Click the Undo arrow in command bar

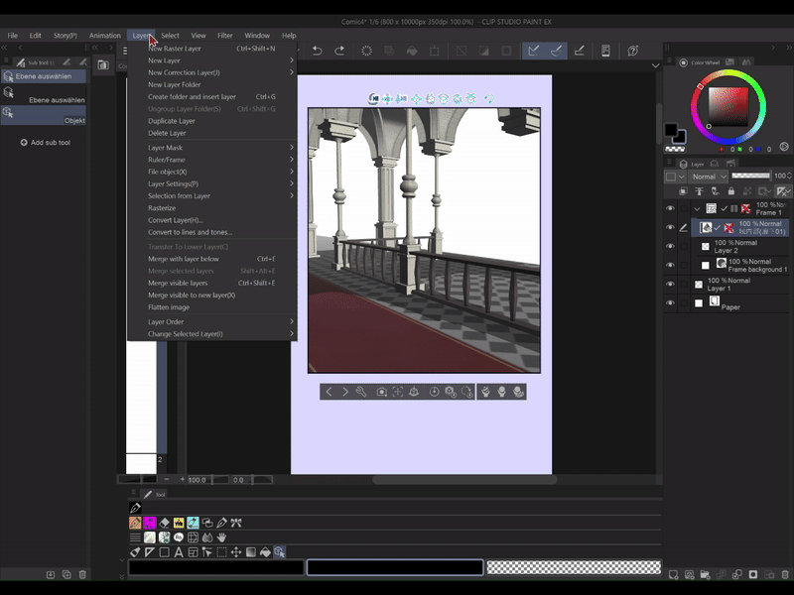coord(318,51)
